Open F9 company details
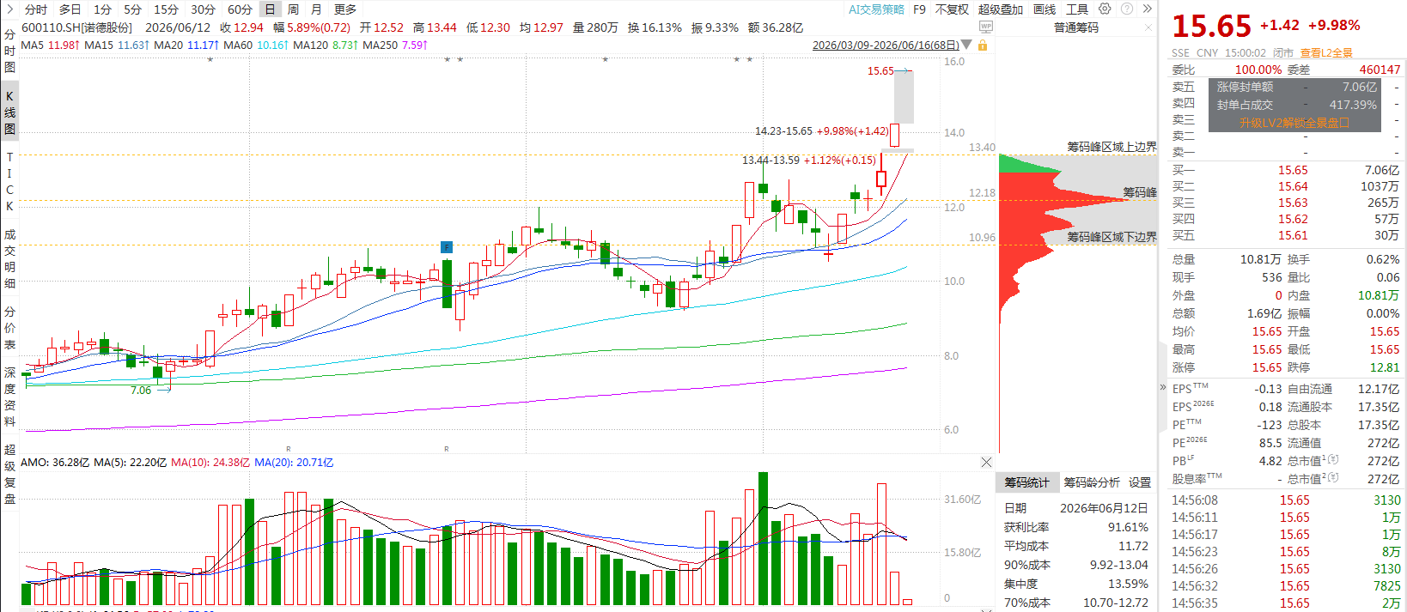The height and width of the screenshot is (612, 1407). 919,9
